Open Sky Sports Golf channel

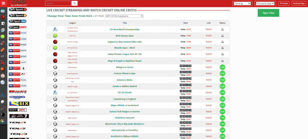(18, 62)
